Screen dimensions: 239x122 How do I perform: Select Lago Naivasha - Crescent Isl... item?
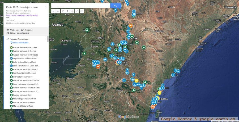coord(24,84)
